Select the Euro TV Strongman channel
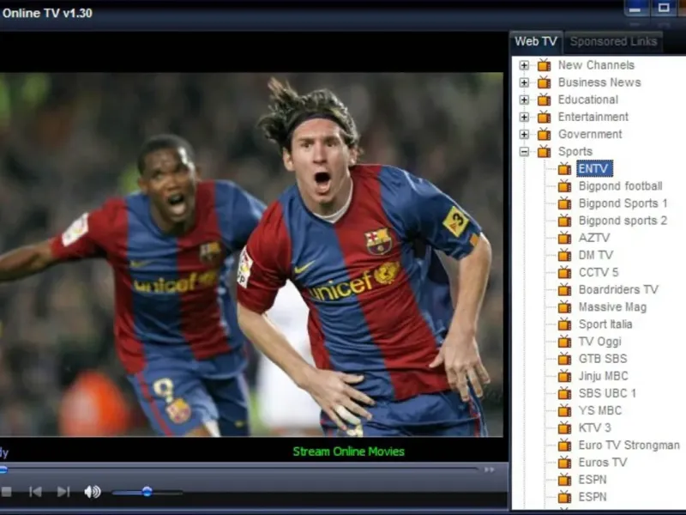 (629, 445)
